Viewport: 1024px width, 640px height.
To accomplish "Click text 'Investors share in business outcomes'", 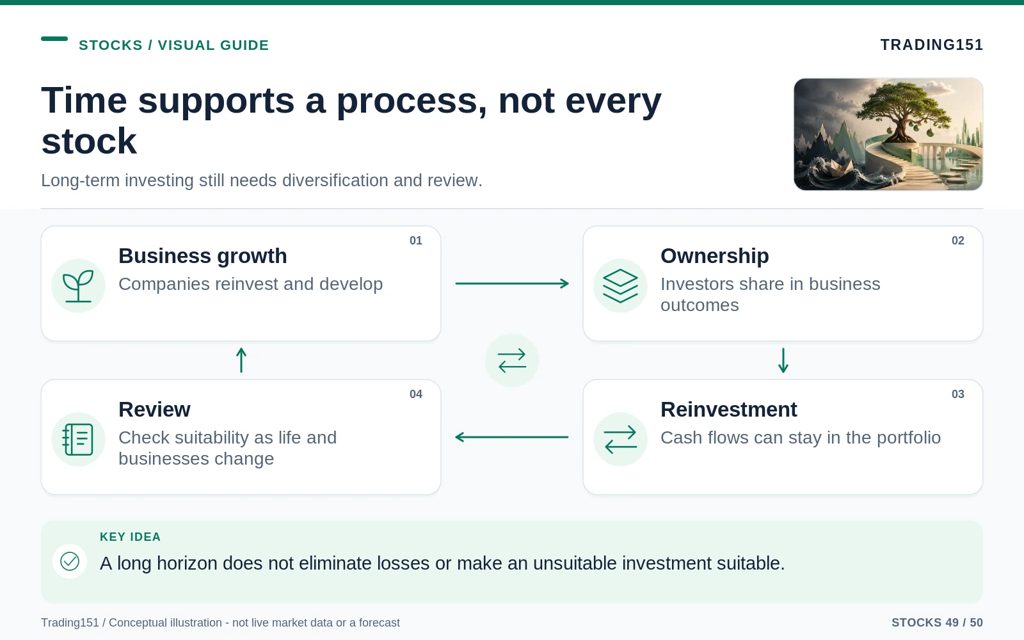I will (x=771, y=294).
